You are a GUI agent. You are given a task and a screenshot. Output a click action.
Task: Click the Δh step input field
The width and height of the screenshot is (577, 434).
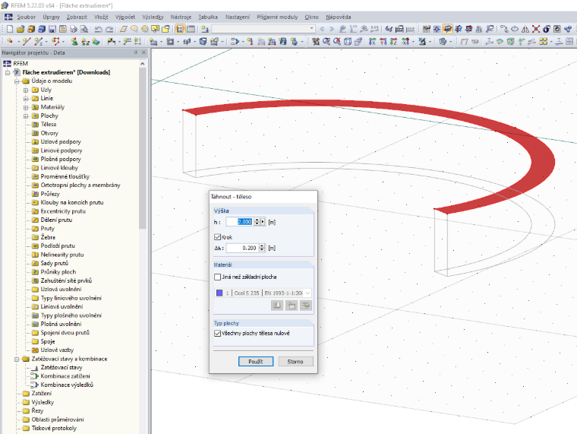pos(242,248)
